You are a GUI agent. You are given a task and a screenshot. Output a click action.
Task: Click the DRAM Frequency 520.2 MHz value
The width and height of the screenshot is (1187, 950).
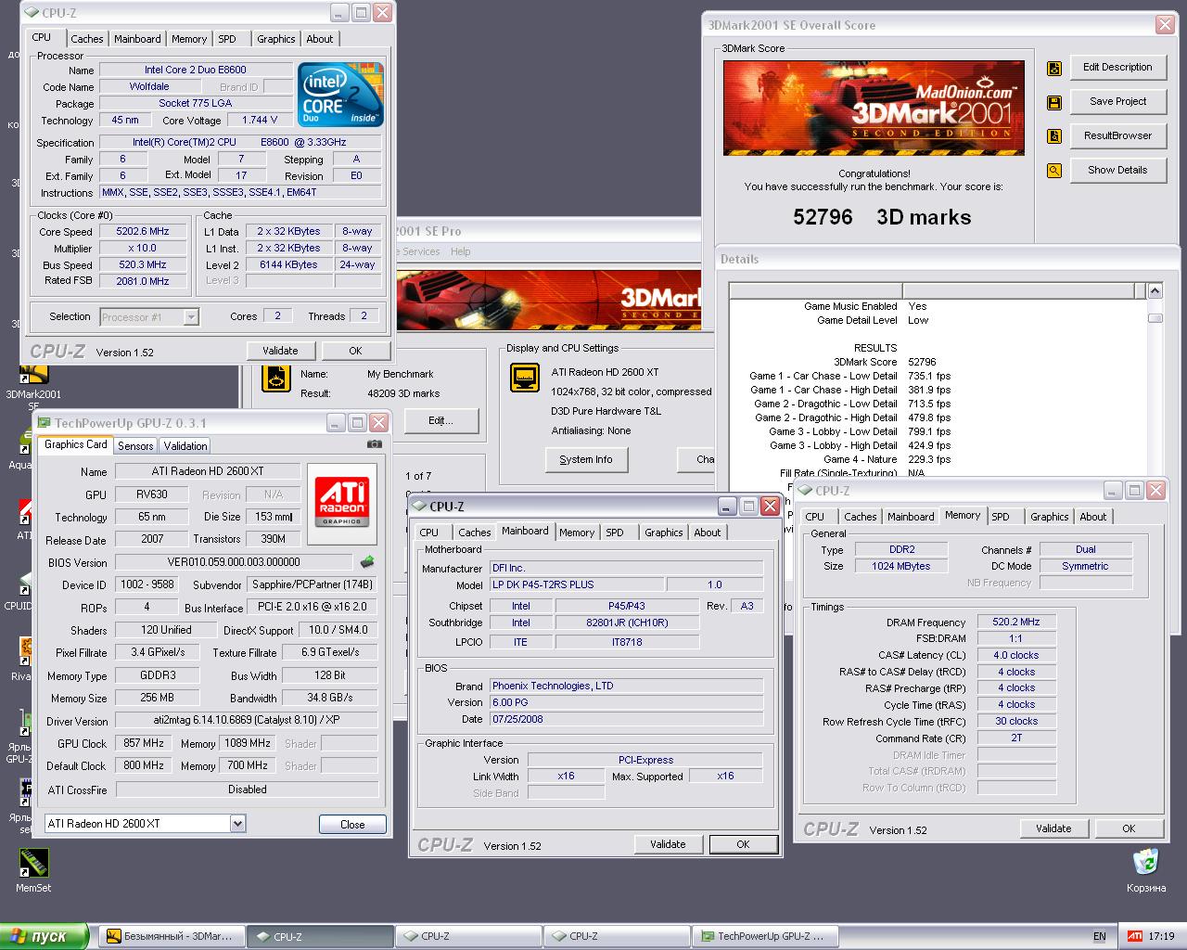(1015, 622)
